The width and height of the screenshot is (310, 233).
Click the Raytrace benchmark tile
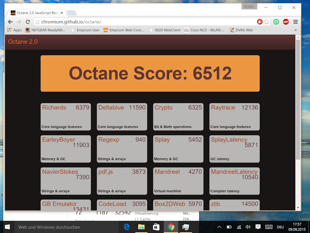pos(235,117)
